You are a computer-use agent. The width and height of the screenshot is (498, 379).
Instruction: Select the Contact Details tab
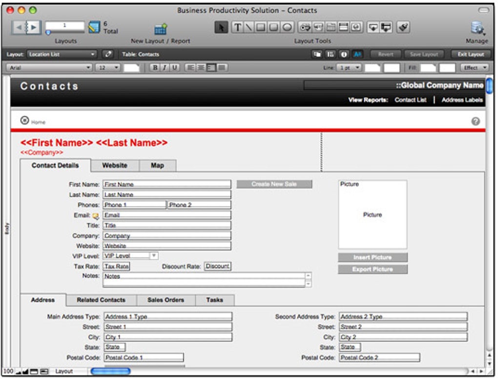point(55,166)
